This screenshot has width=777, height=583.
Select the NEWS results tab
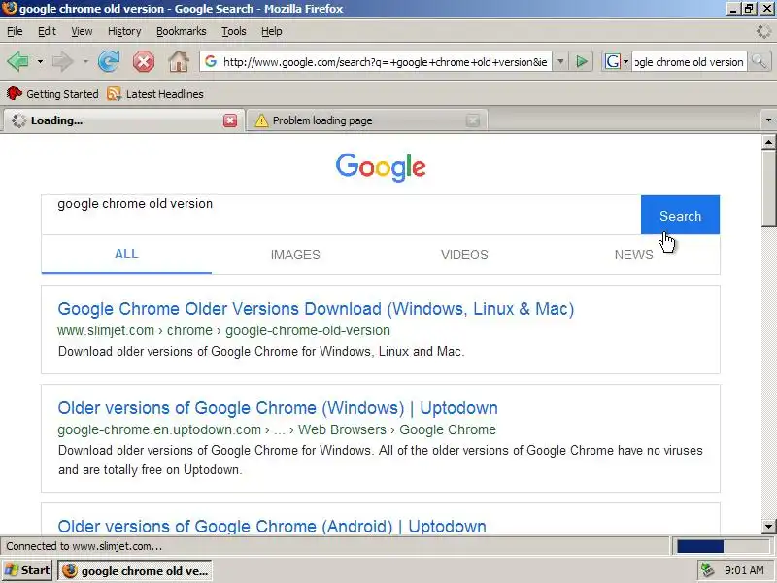(634, 255)
